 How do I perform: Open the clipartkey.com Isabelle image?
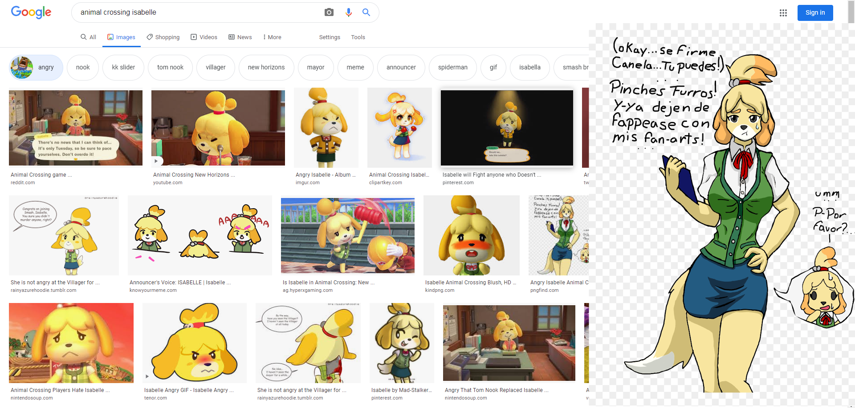pos(399,128)
